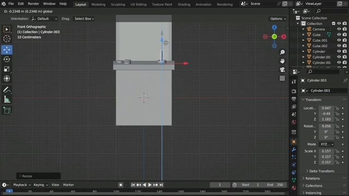
Task: Click the Rotation X value field
Action: click(x=326, y=126)
